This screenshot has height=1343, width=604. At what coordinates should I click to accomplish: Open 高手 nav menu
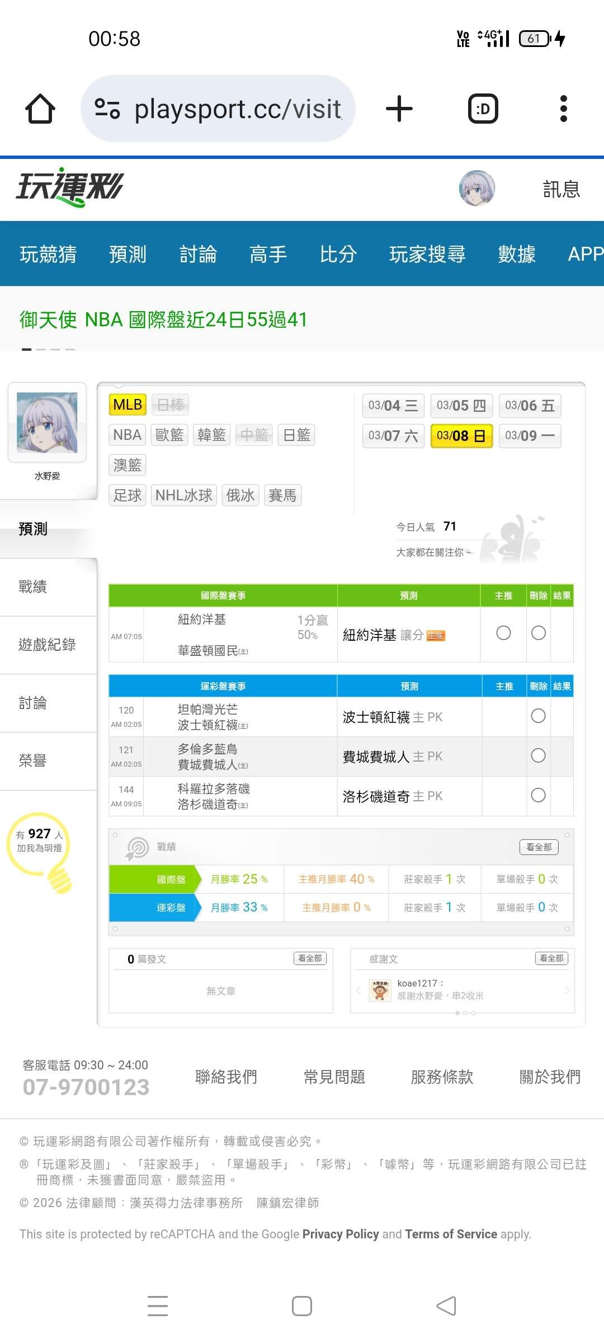coord(268,254)
